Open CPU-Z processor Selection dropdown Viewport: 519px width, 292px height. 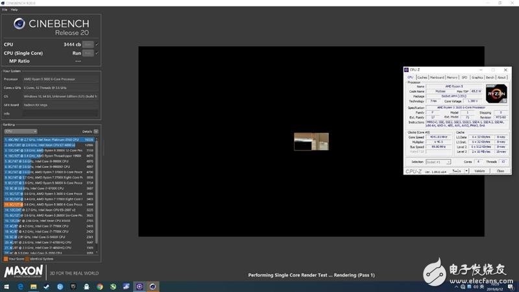(438, 162)
